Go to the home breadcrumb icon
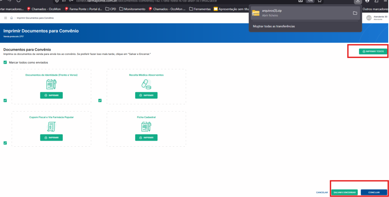389x197 pixels. coord(11,18)
